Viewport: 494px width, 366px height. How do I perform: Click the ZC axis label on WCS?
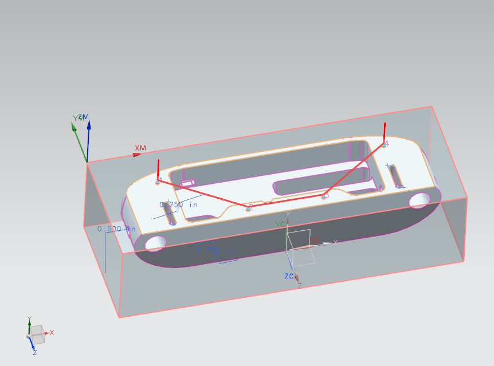coord(289,276)
